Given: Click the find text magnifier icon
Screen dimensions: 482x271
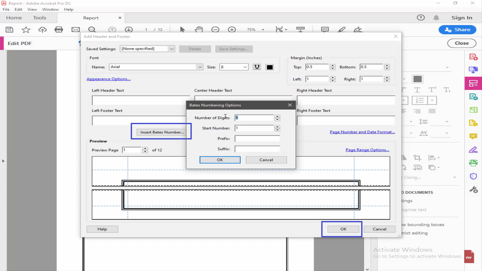Looking at the screenshot, I should pyautogui.click(x=92, y=30).
